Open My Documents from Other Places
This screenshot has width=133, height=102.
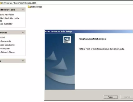click(5, 41)
